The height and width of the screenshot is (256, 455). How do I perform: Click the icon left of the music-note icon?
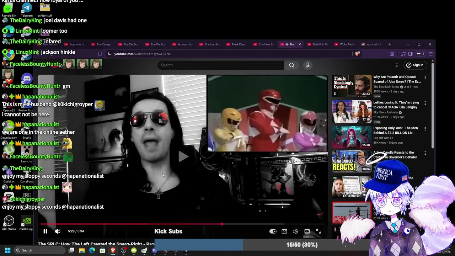[392, 54]
